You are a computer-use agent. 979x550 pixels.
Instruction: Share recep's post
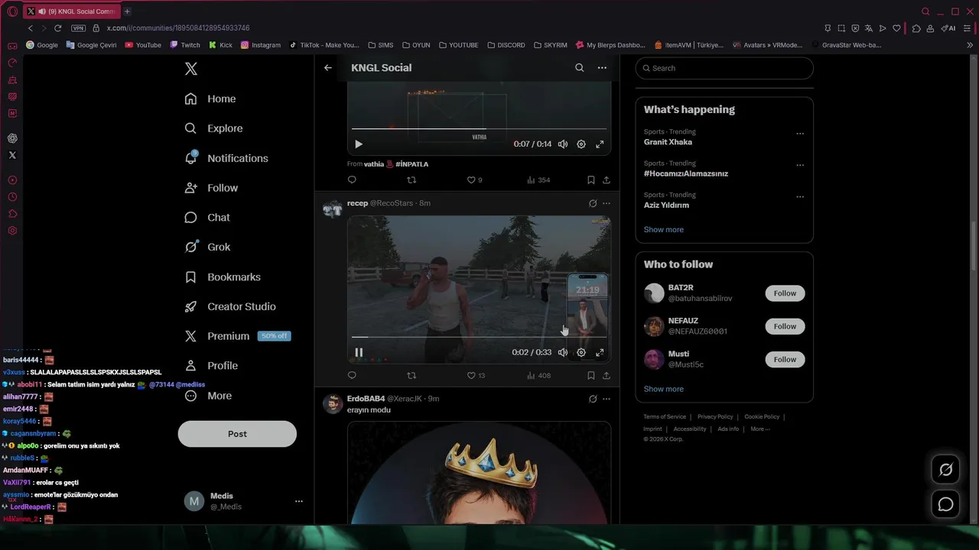click(607, 375)
